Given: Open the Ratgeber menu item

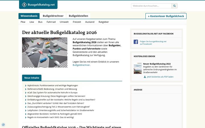Looking at the screenshot, I should point(104,22).
